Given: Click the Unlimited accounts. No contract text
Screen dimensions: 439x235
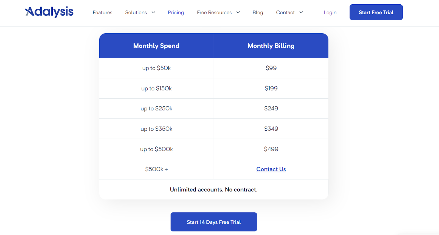Looking at the screenshot, I should pyautogui.click(x=214, y=189).
